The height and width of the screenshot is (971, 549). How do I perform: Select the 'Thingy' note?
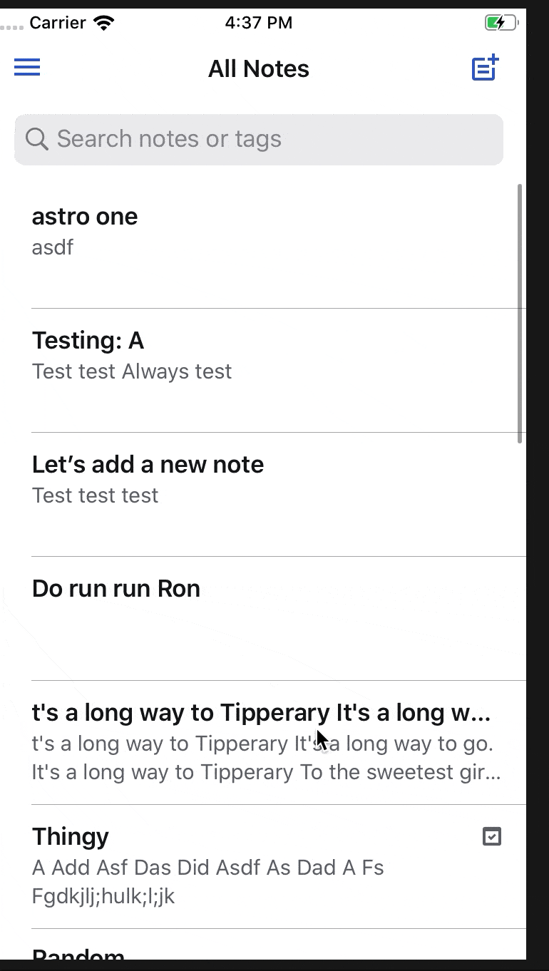pyautogui.click(x=70, y=836)
